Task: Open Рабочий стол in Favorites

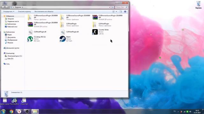Action: tap(12, 27)
